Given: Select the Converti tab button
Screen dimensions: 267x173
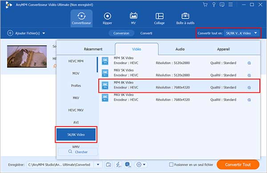Looking at the screenshot, I should click(x=146, y=33).
